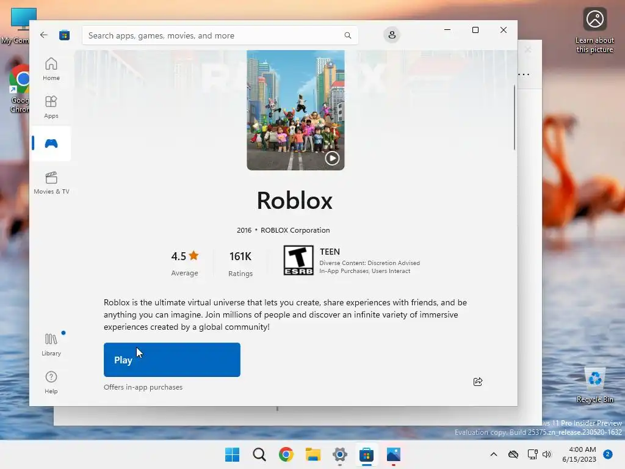The image size is (625, 469).
Task: Open the Apps section in sidebar
Action: [x=51, y=107]
